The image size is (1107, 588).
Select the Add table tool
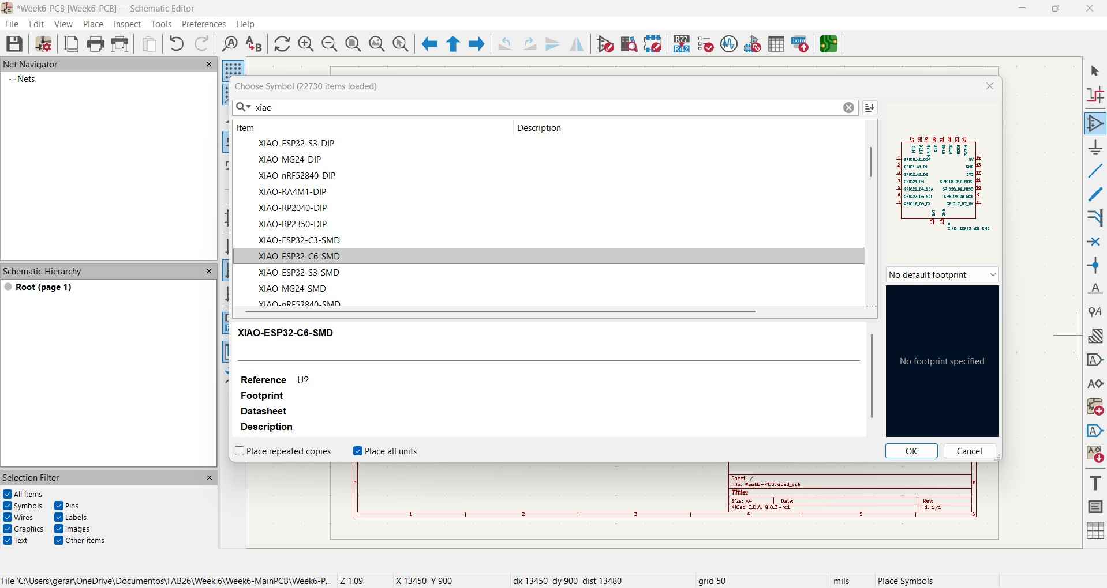(x=1095, y=530)
